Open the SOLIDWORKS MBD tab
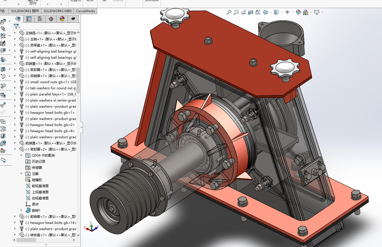 point(57,11)
